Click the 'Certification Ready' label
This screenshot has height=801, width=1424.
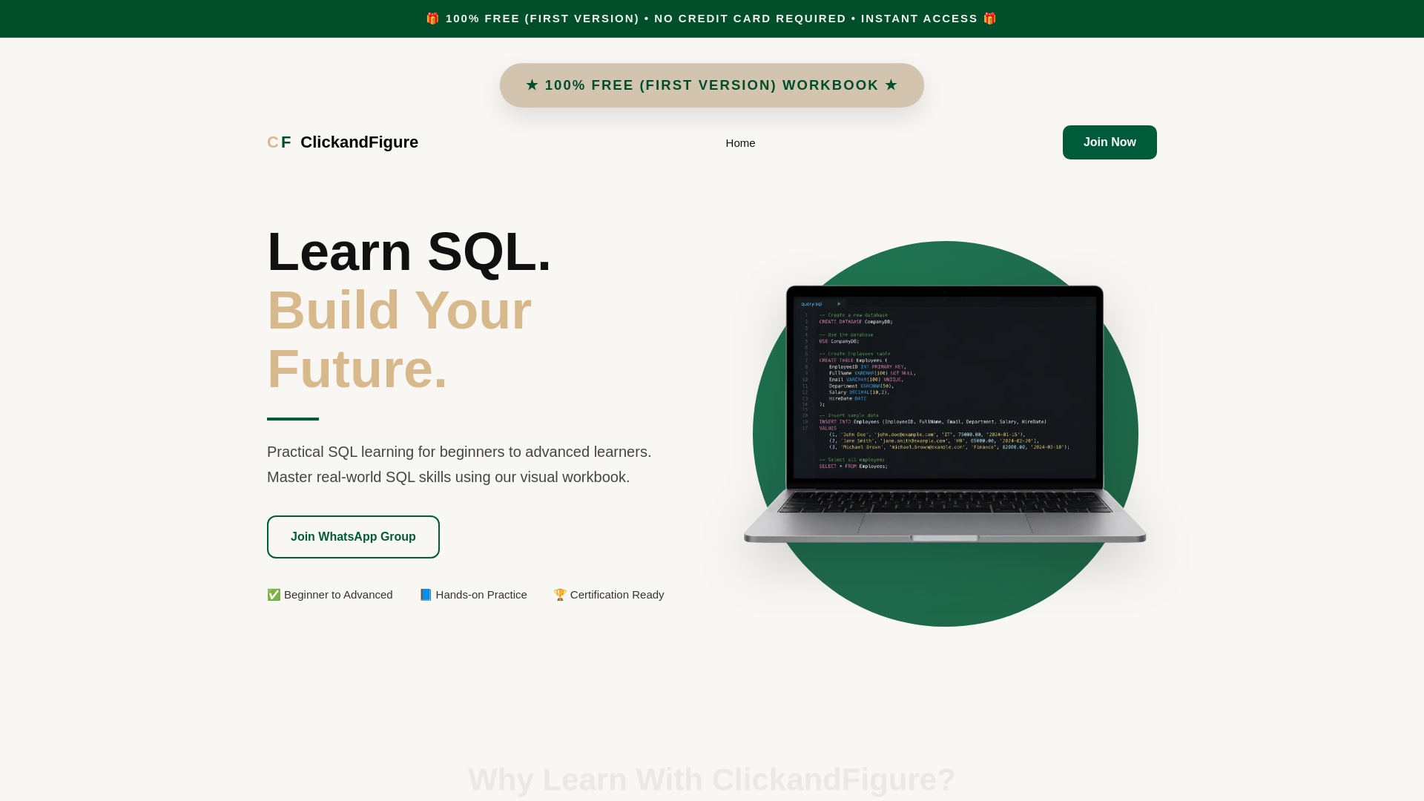pos(617,595)
